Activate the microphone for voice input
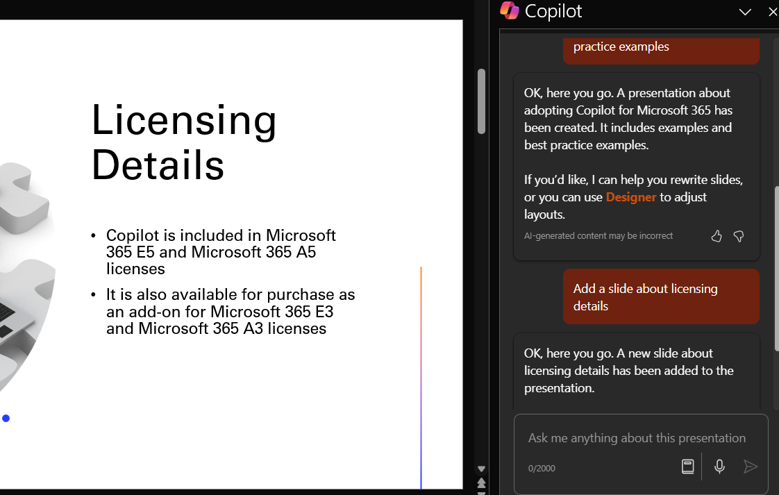The height and width of the screenshot is (495, 779). pos(719,466)
